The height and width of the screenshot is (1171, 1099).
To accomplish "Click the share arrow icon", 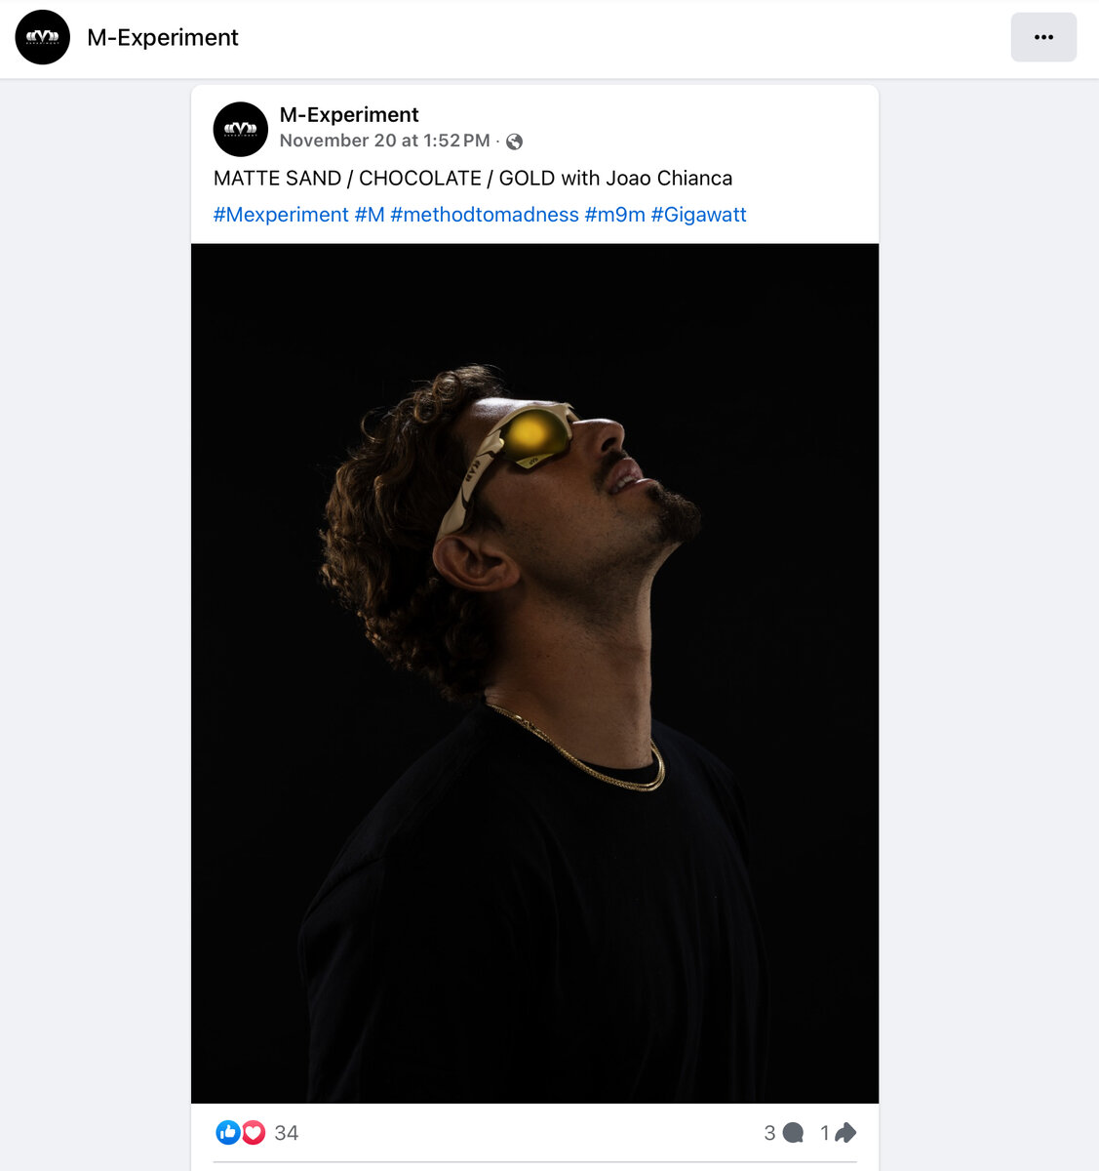I will tap(845, 1133).
